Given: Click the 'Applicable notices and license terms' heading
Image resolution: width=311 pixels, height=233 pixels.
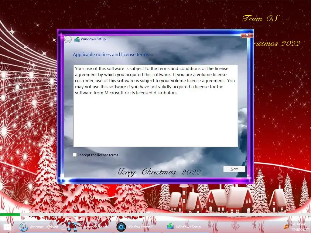Looking at the screenshot, I should coord(111,55).
